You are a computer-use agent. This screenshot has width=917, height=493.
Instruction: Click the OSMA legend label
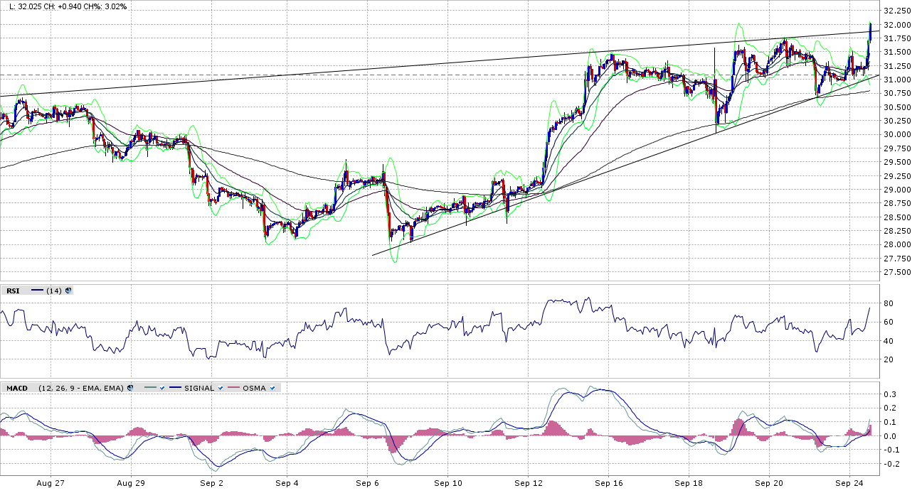click(x=254, y=388)
